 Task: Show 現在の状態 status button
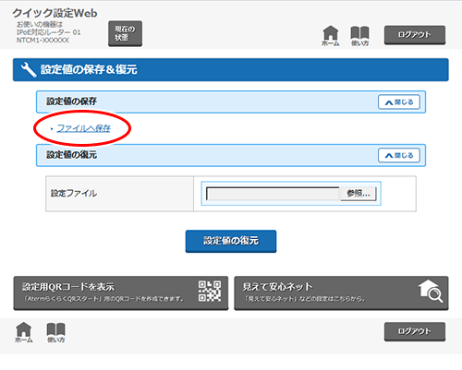(125, 33)
